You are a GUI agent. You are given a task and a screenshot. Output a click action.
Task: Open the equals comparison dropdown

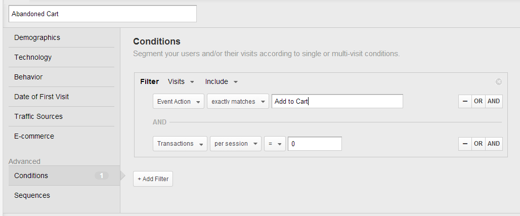275,144
